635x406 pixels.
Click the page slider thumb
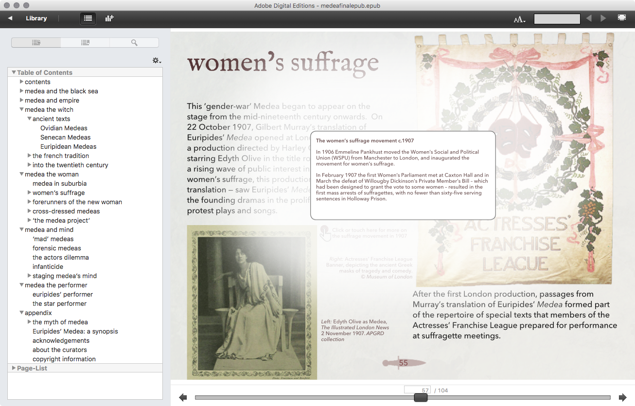click(421, 397)
